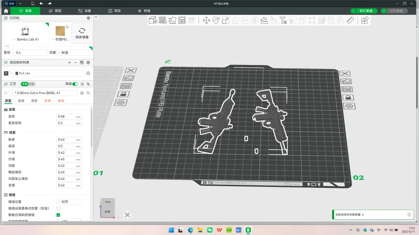Click the save disk icon in title bar
The image size is (419, 235).
coord(33,3)
